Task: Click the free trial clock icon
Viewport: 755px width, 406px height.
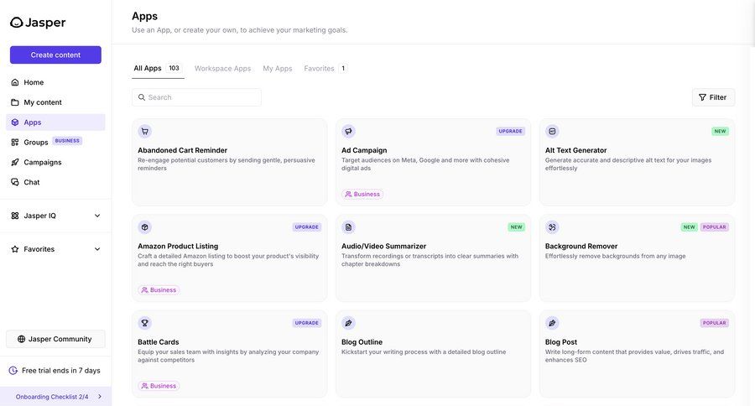Action: (x=13, y=371)
